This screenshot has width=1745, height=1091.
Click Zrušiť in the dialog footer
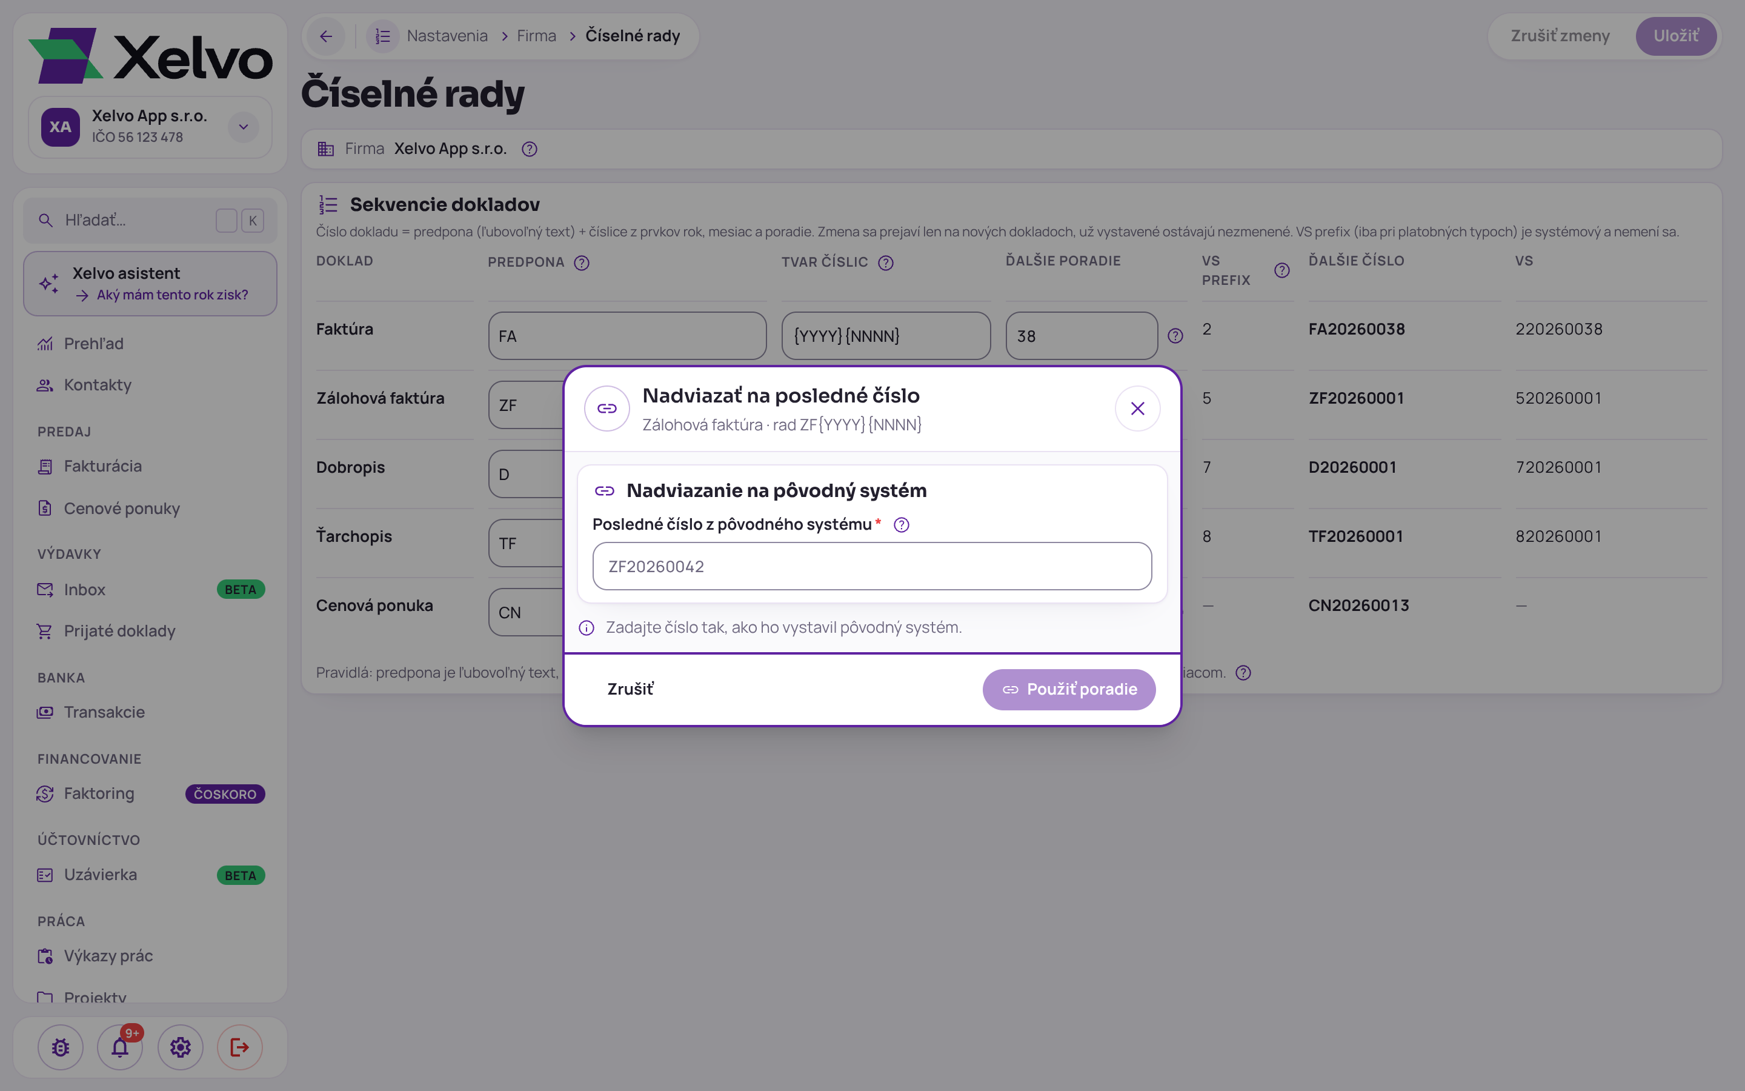[630, 689]
